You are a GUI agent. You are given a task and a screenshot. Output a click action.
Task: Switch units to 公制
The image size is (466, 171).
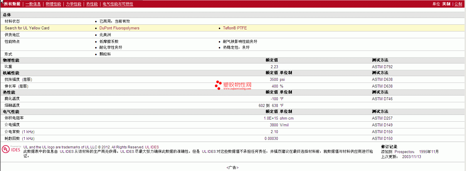[x=458, y=4]
